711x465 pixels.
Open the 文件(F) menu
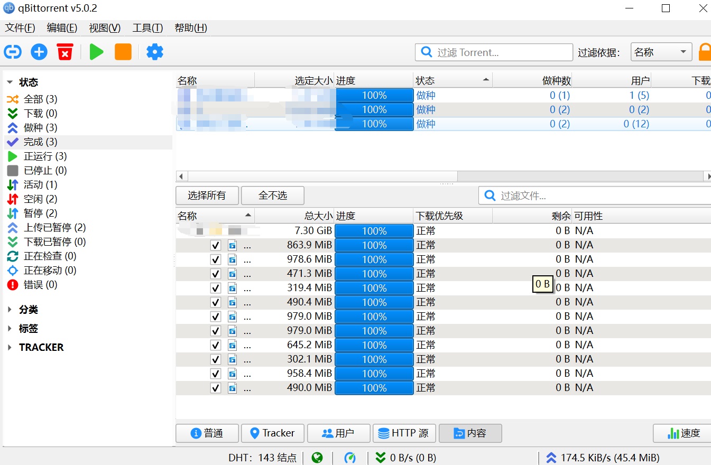pyautogui.click(x=20, y=28)
